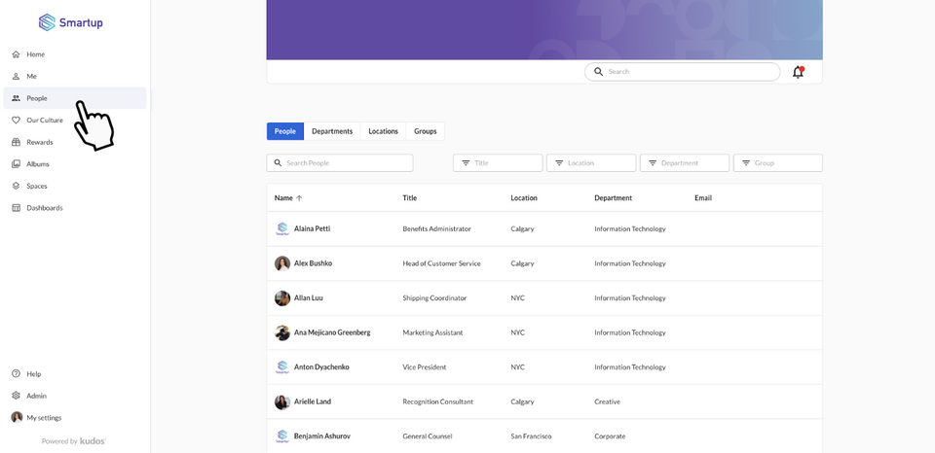
Task: Click Benjamin Ashurov's avatar
Action: coord(282,436)
